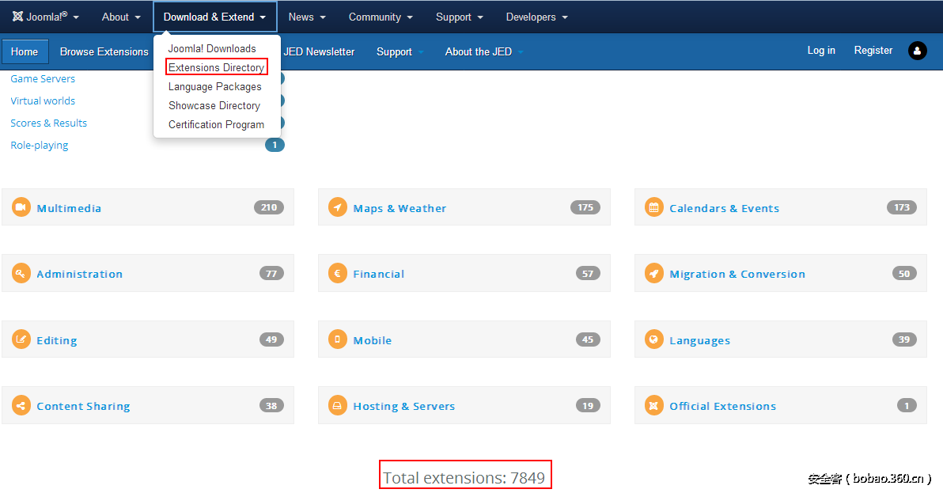Select Extensions Directory from the menu
This screenshot has height=493, width=943.
pyautogui.click(x=216, y=67)
